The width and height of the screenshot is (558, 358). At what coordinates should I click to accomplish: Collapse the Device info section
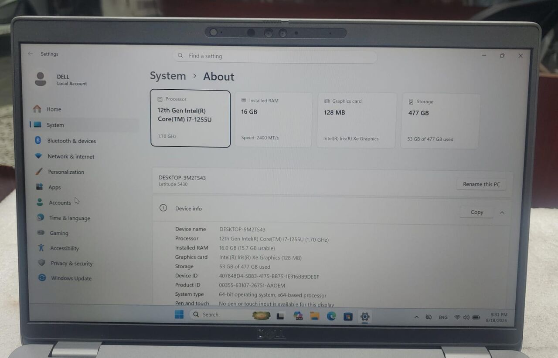(502, 213)
